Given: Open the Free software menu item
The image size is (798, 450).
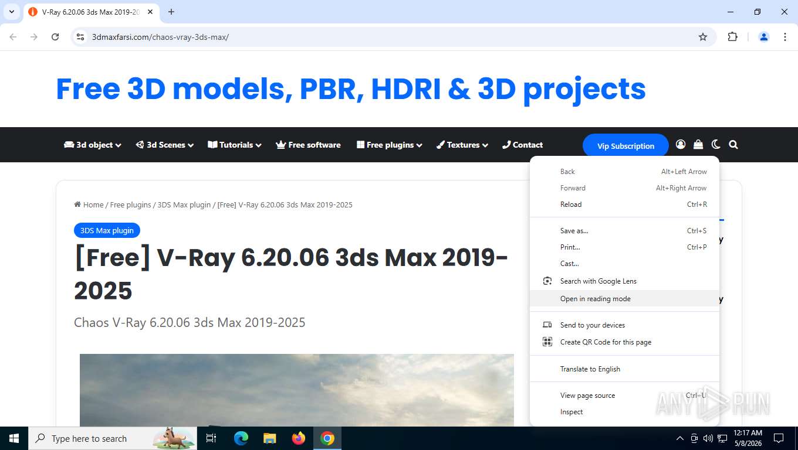Looking at the screenshot, I should [308, 145].
